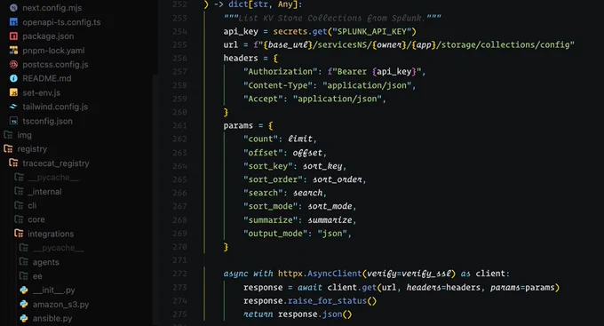604x326 pixels.
Task: Click the "Accept" header key
Action: point(263,99)
